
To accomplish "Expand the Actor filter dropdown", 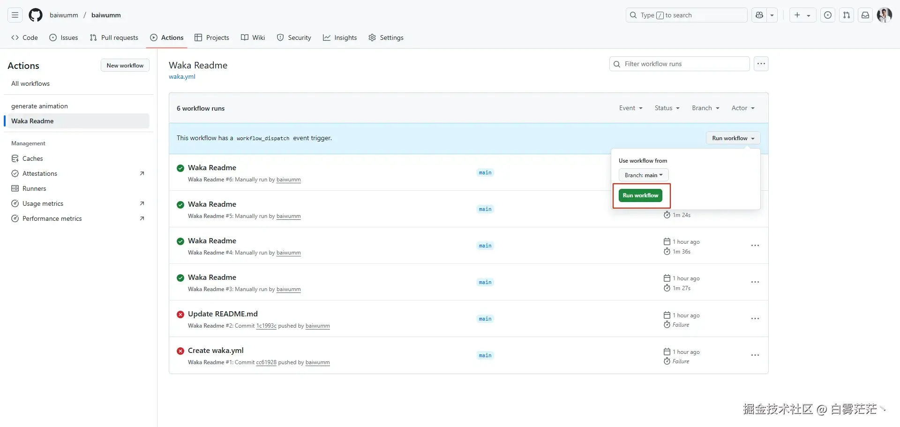I will 742,108.
